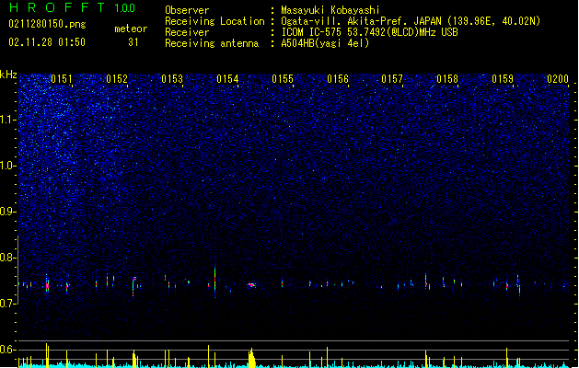
Task: Click the kHz axis unit label
Action: (x=8, y=75)
